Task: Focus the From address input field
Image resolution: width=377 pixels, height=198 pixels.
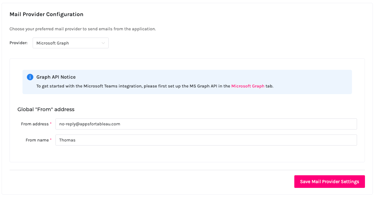Action: pos(206,124)
